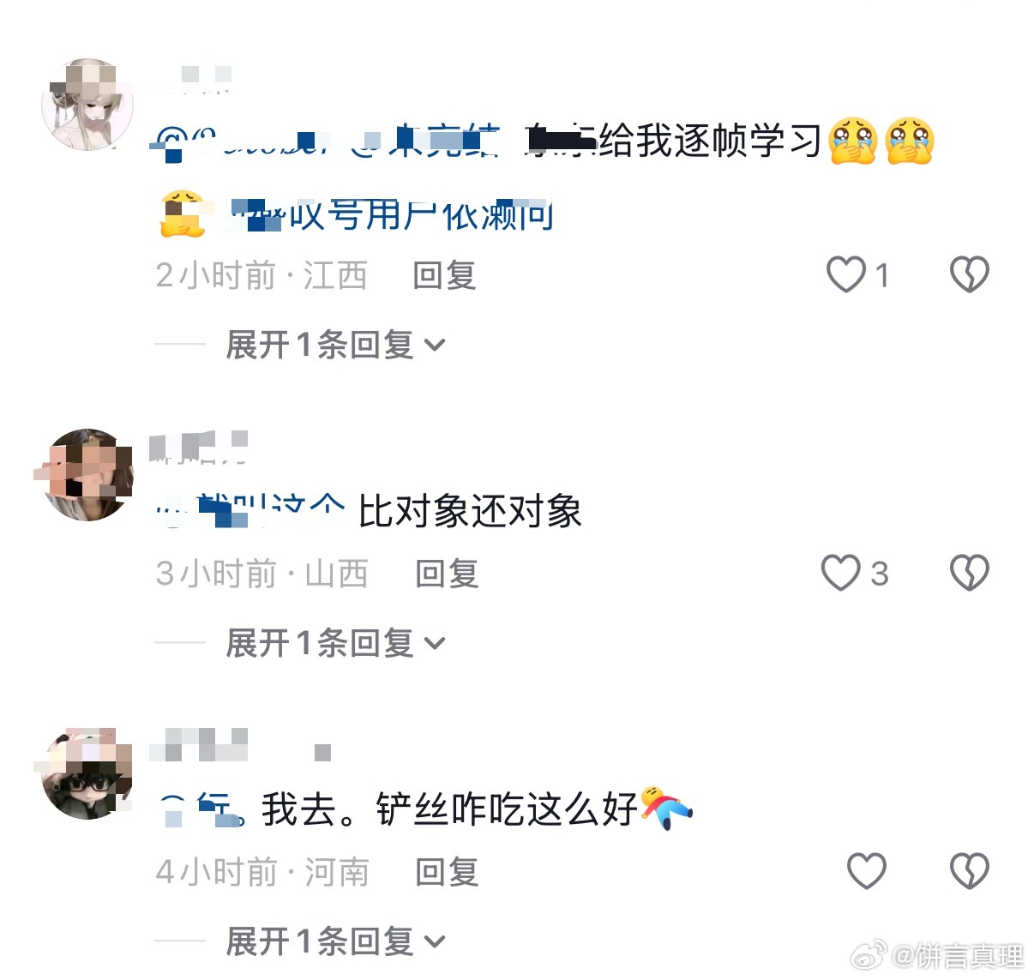The width and height of the screenshot is (1034, 980).
Task: Expand 1 reply under the Jiangxi comment
Action: tap(335, 345)
